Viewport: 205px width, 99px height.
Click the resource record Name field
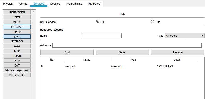click(102, 36)
